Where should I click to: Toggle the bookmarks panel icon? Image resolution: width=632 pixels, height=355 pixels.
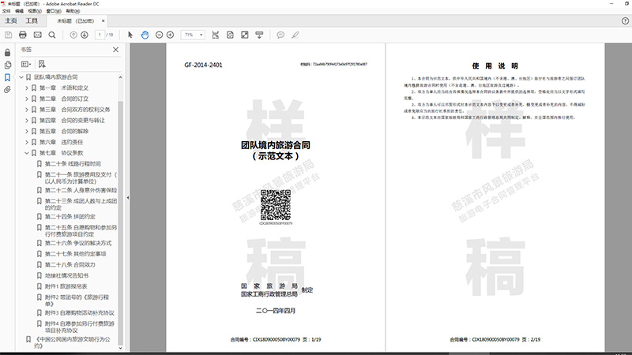[x=7, y=77]
